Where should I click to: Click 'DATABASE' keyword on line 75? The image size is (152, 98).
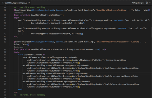[x=119, y=20]
